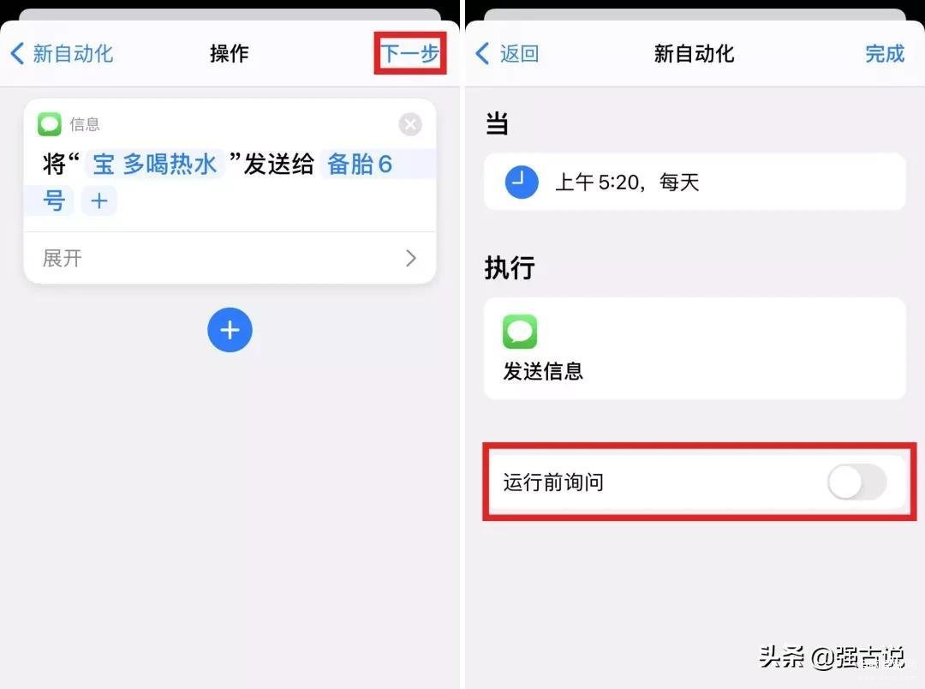
Task: Open the 上午 5:20, 每天 trigger row
Action: click(695, 182)
